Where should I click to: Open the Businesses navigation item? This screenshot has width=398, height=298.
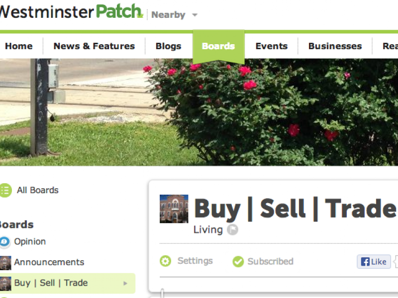tap(335, 46)
